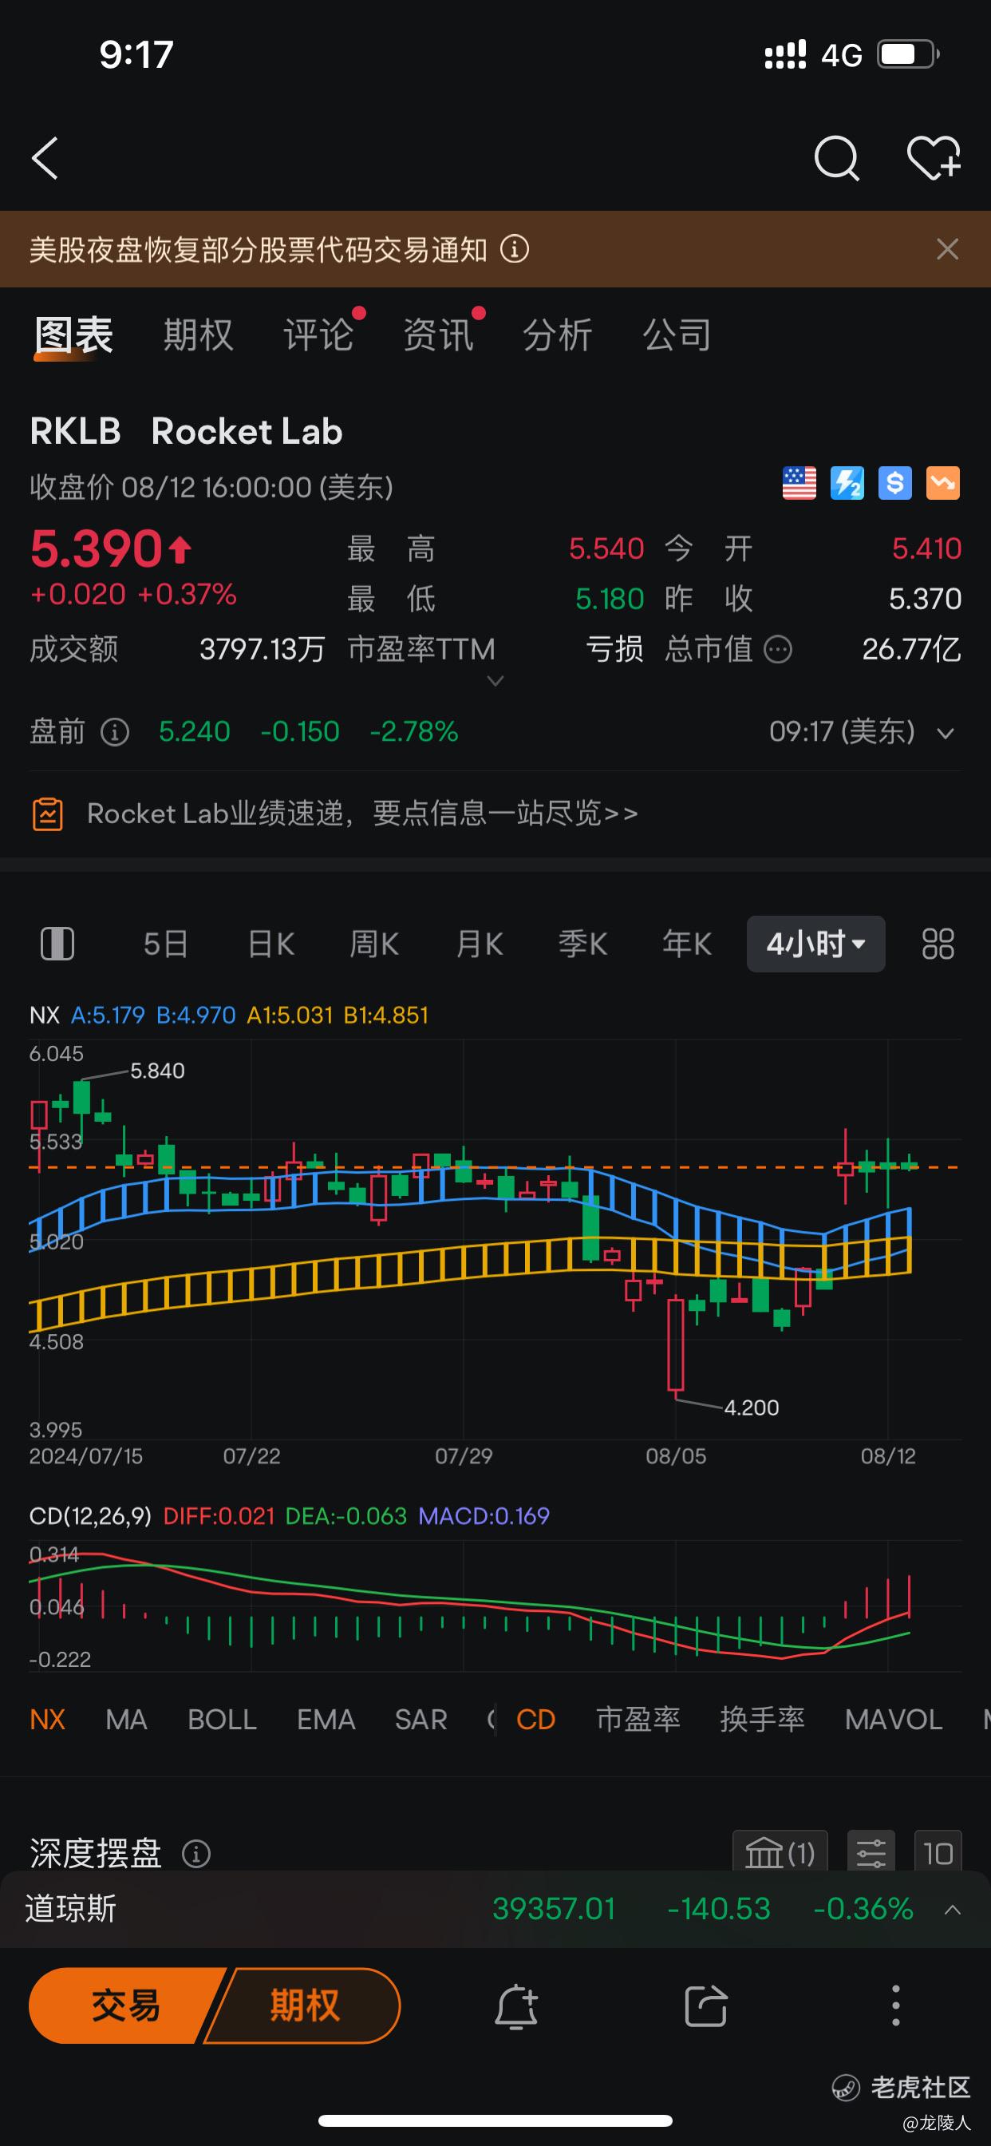The width and height of the screenshot is (991, 2146).
Task: Select the 年K chart period
Action: click(686, 944)
